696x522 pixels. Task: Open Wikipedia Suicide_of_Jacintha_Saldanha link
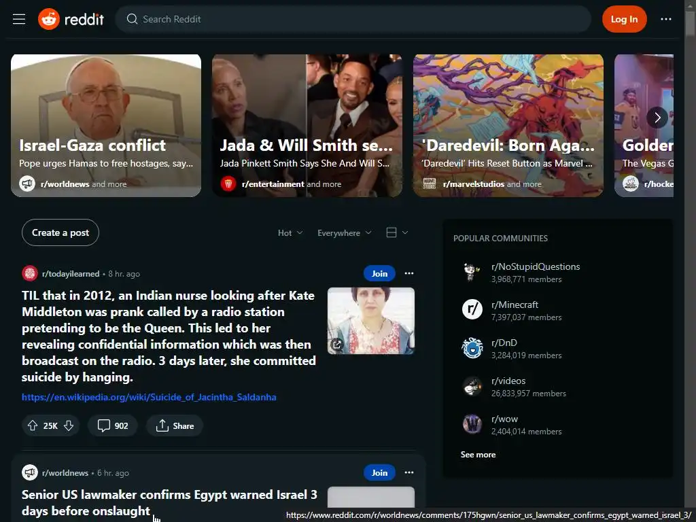pos(149,397)
